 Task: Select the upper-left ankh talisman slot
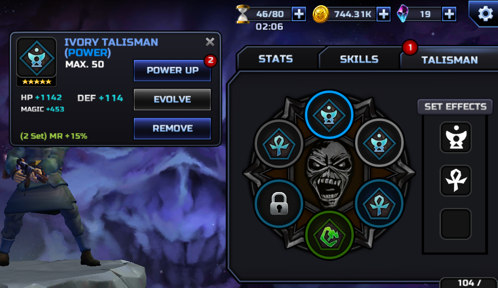point(279,145)
